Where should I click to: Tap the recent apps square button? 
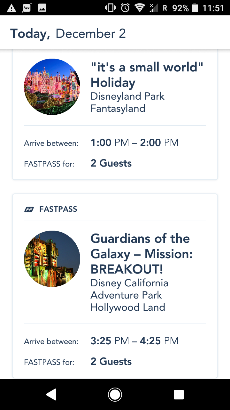(179, 395)
